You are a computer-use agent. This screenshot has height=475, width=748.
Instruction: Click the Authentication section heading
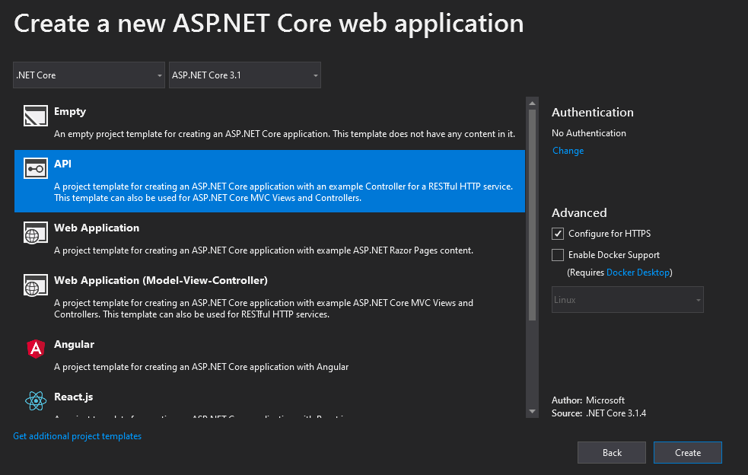click(593, 112)
